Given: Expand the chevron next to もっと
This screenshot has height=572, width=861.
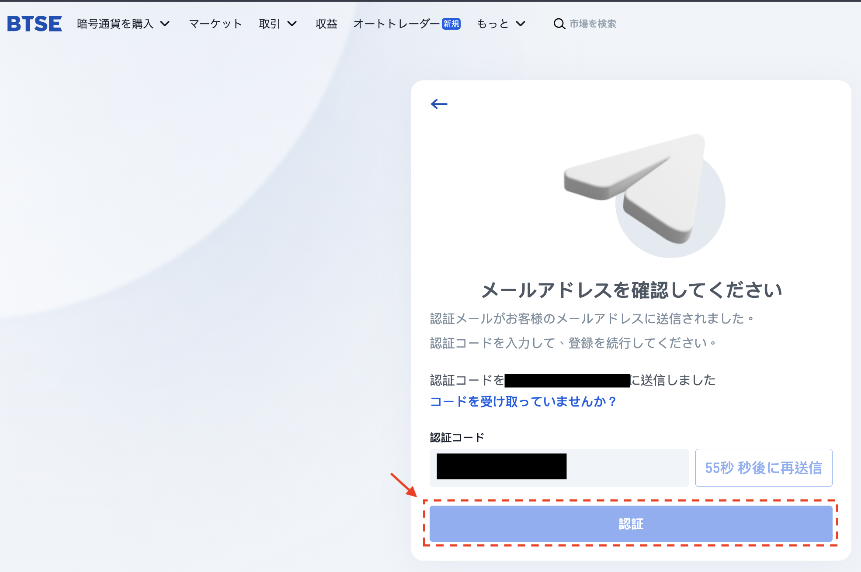Looking at the screenshot, I should tap(521, 24).
